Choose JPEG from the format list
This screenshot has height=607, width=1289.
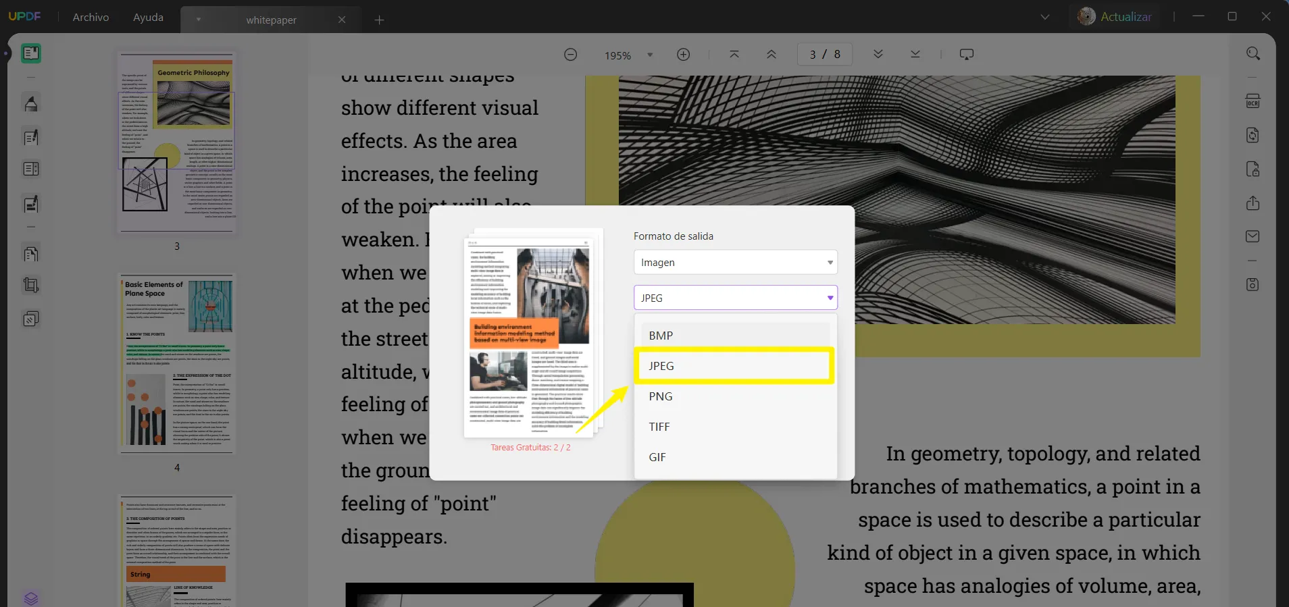pos(736,366)
